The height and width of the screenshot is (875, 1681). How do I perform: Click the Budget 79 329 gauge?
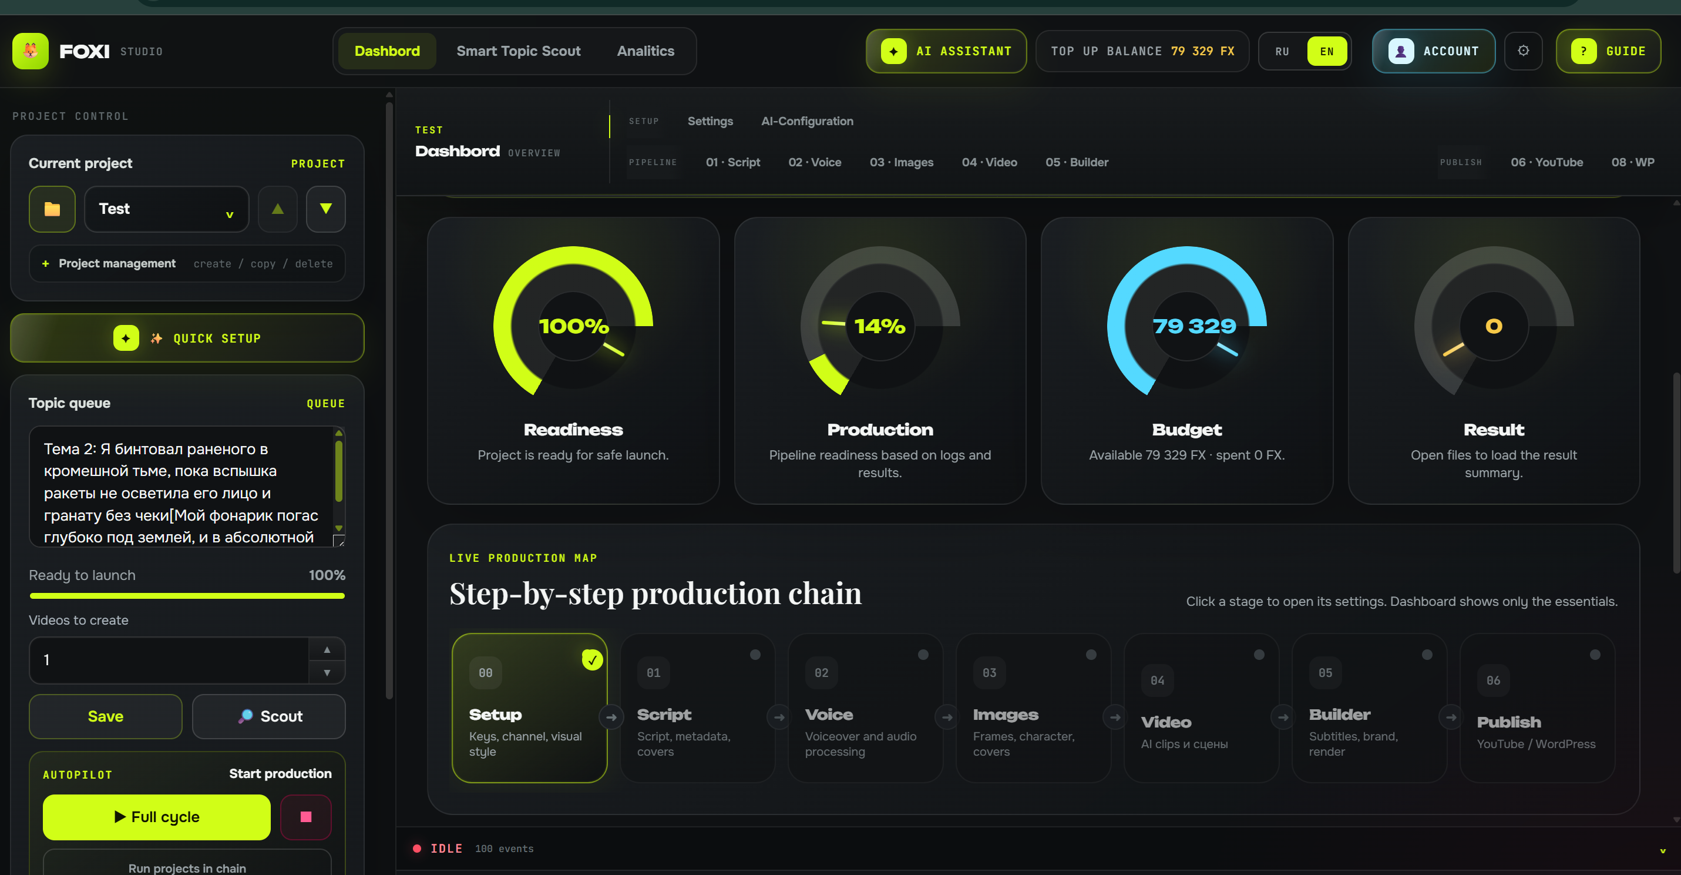coord(1186,324)
